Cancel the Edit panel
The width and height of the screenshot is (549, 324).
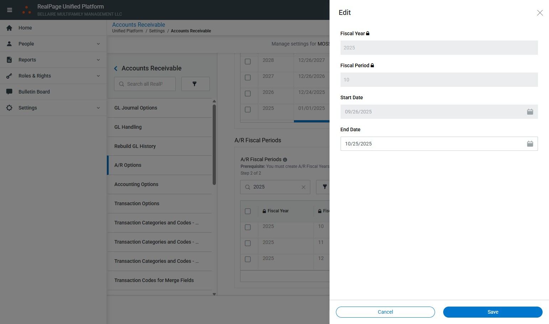click(x=385, y=312)
